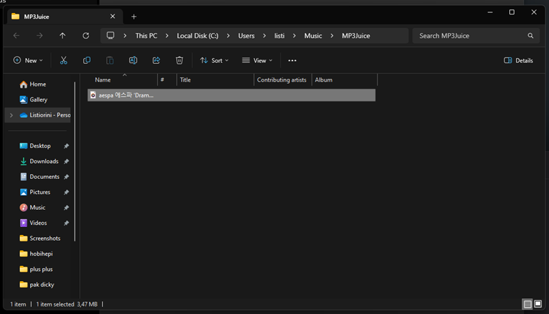549x314 pixels.
Task: Unpin Desktop using its pin icon
Action: coord(66,146)
